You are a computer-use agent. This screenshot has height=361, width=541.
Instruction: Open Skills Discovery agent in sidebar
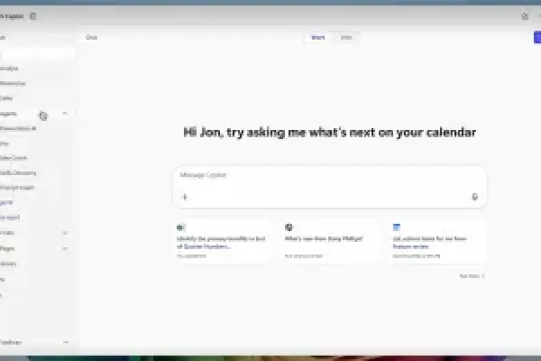[18, 172]
